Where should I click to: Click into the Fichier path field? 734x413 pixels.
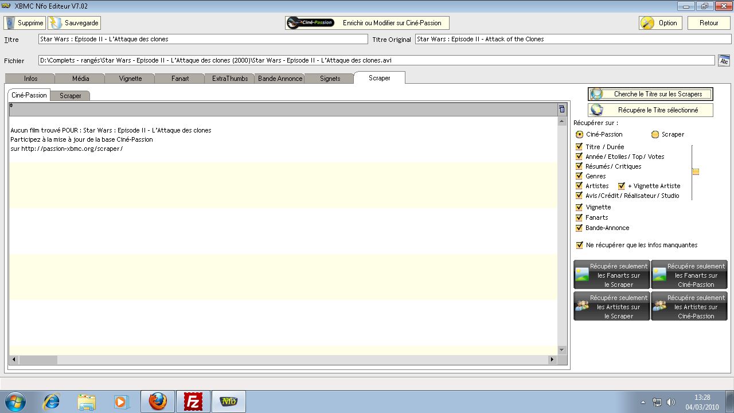click(x=377, y=60)
